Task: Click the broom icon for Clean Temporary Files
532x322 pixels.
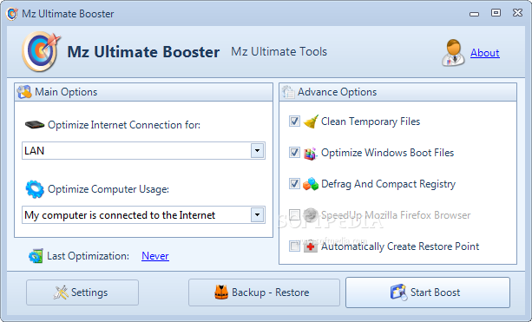Action: 311,122
